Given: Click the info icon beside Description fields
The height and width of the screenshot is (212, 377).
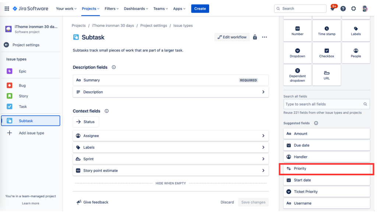Looking at the screenshot, I should (x=114, y=67).
